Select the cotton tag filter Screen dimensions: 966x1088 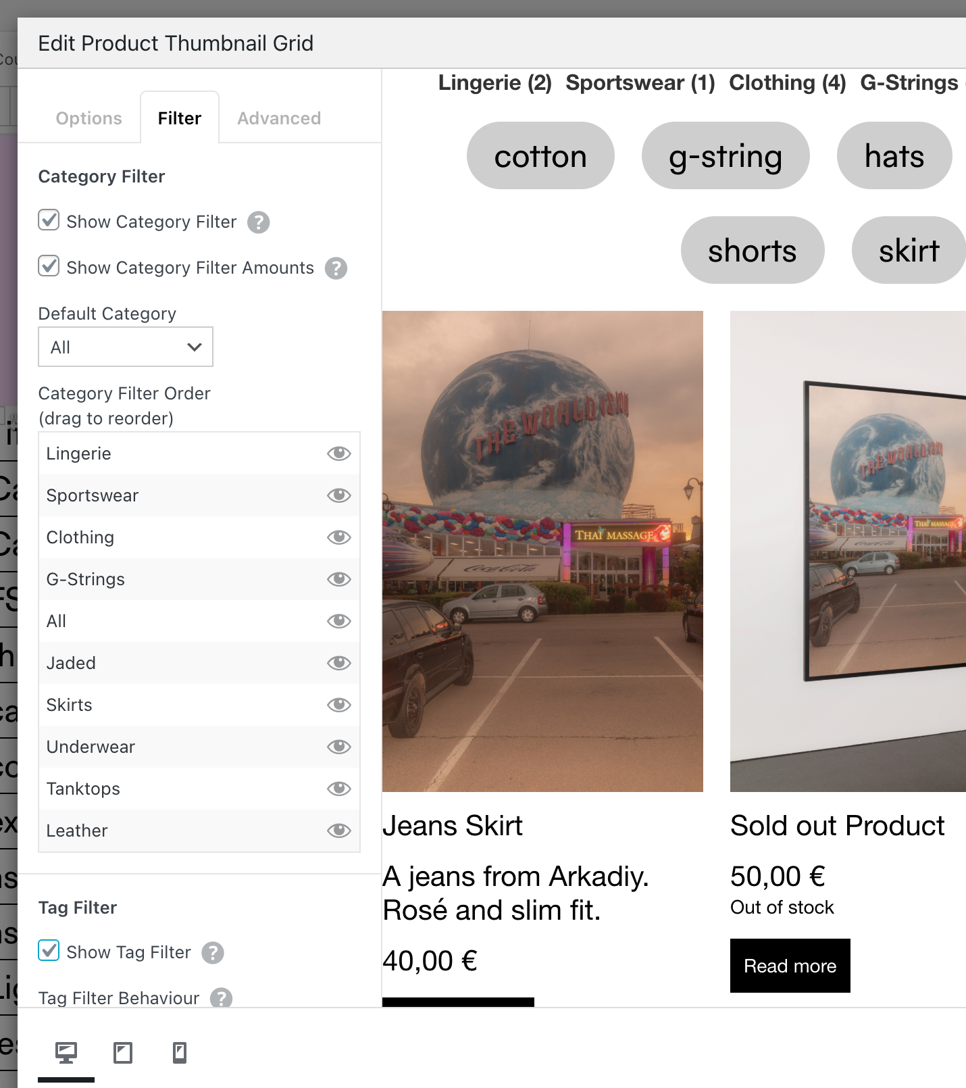(x=540, y=156)
